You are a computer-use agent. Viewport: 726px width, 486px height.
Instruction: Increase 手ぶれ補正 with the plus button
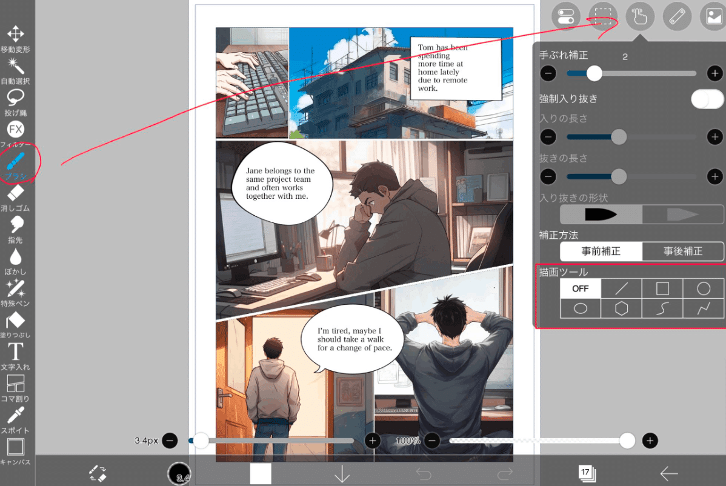click(715, 73)
